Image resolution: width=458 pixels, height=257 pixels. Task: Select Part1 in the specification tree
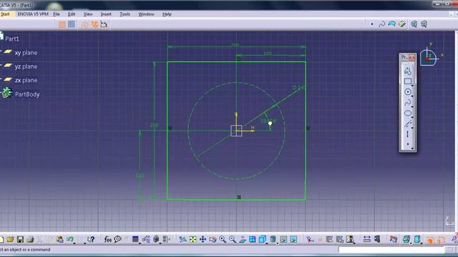coord(12,39)
